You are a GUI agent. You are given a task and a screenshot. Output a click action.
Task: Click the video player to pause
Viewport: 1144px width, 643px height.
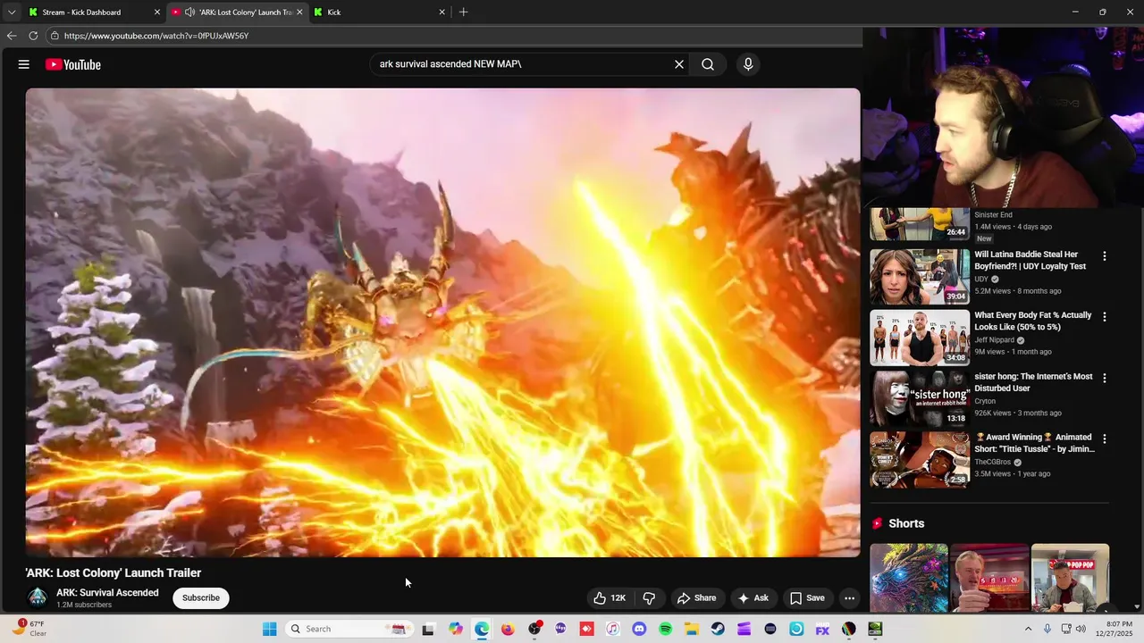(x=442, y=322)
